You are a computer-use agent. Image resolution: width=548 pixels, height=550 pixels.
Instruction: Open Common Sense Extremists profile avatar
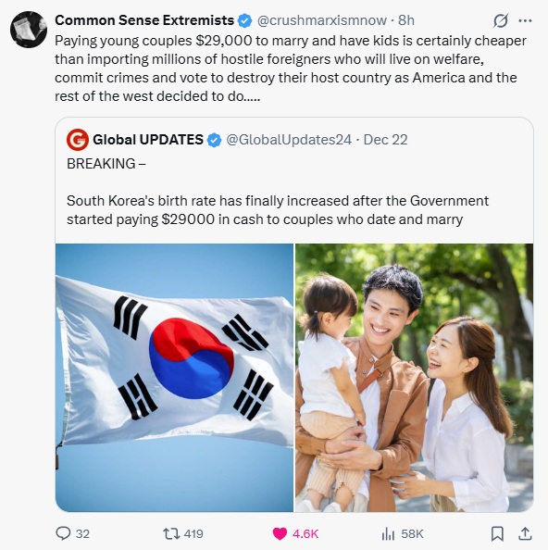29,30
